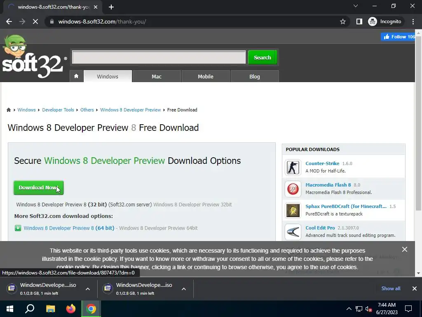422x317 pixels.
Task: Click the Macromedia Flash 8 icon
Action: click(x=293, y=189)
